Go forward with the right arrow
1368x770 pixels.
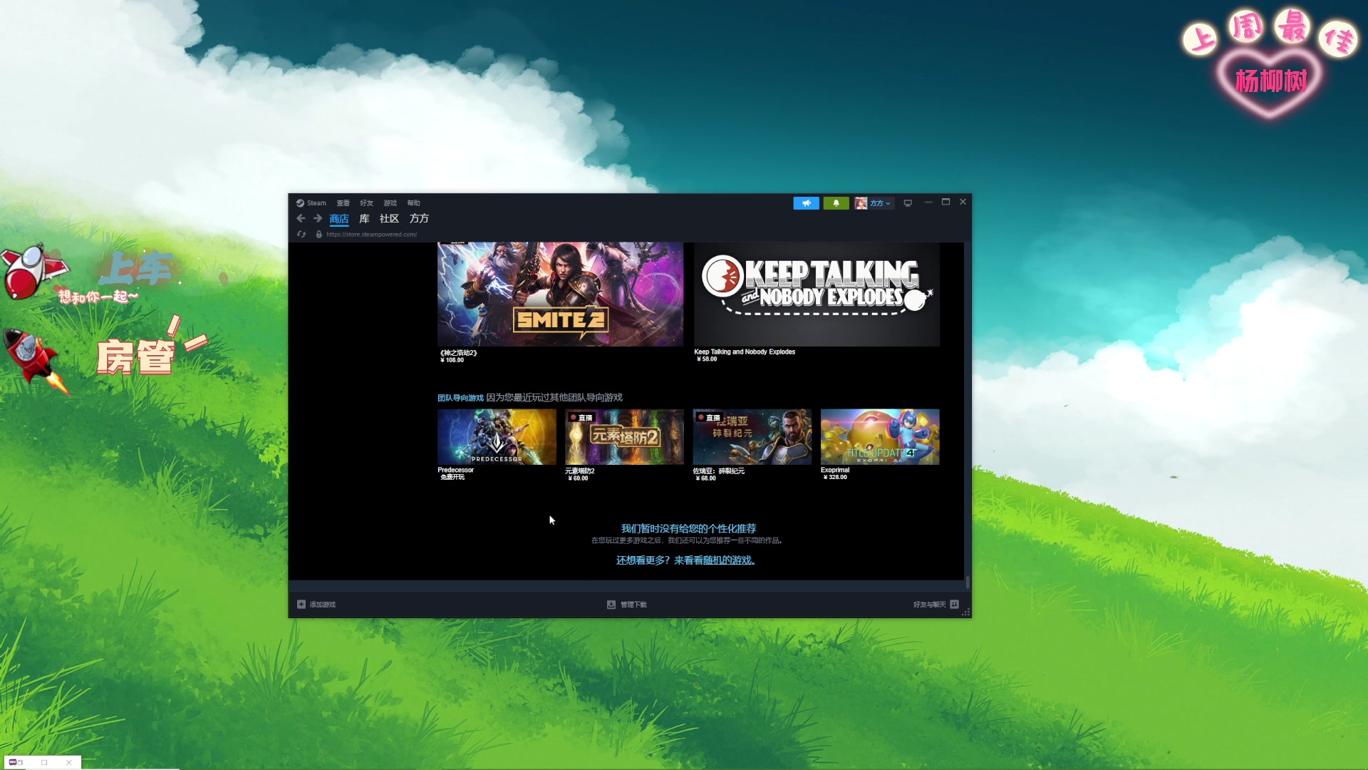(x=318, y=219)
